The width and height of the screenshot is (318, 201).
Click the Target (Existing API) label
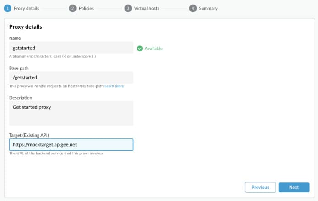click(29, 135)
